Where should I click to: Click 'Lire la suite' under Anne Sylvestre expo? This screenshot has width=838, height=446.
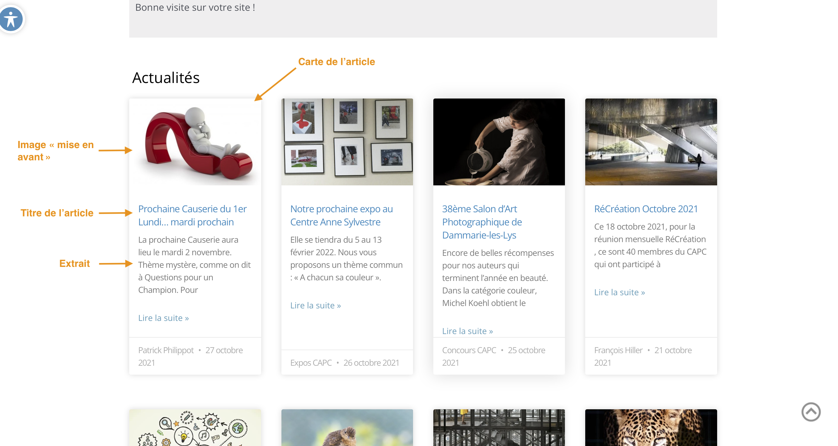[x=315, y=305]
